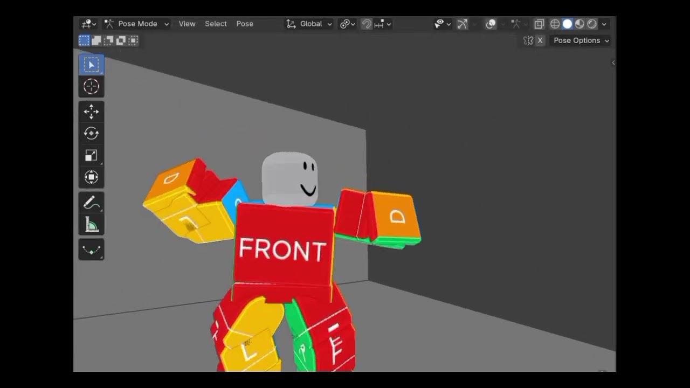The image size is (690, 388).
Task: Toggle the X mirror button
Action: tap(540, 40)
